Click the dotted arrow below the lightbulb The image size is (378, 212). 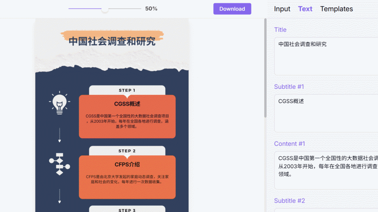pyautogui.click(x=60, y=135)
